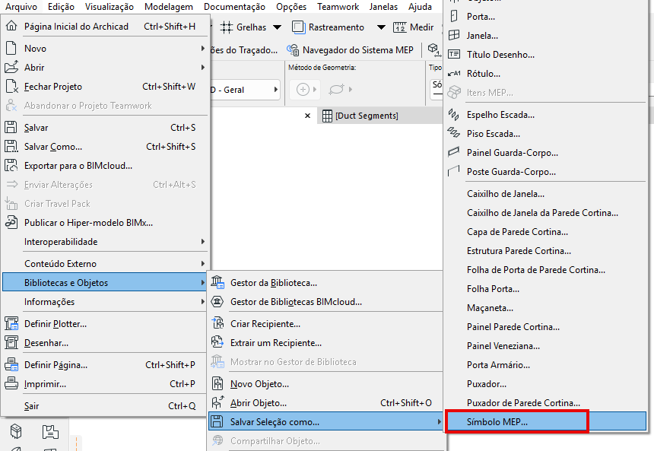Image resolution: width=654 pixels, height=451 pixels.
Task: Click the 3D object toolbox icon
Action: coord(16,431)
